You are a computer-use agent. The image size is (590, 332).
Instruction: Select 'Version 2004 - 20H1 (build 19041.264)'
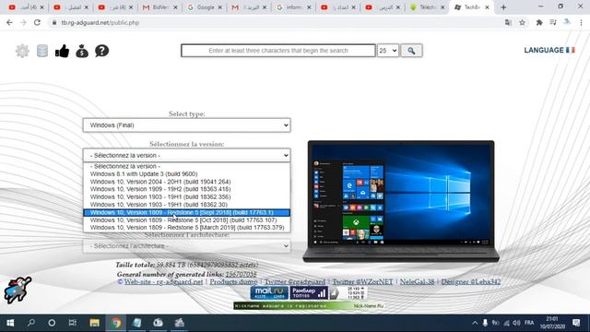[186, 182]
